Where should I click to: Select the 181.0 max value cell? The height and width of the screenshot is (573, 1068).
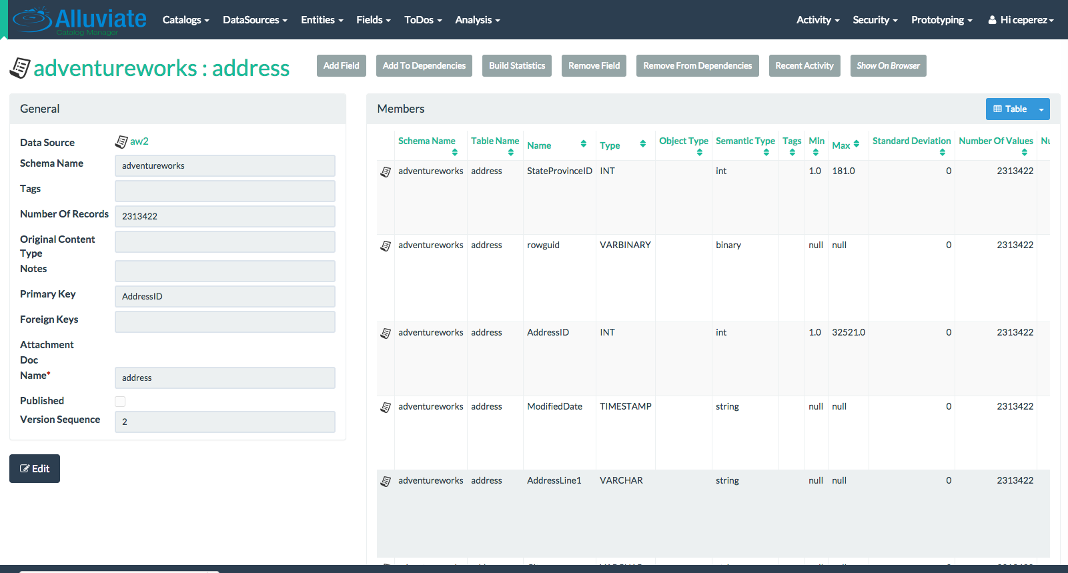(x=844, y=171)
